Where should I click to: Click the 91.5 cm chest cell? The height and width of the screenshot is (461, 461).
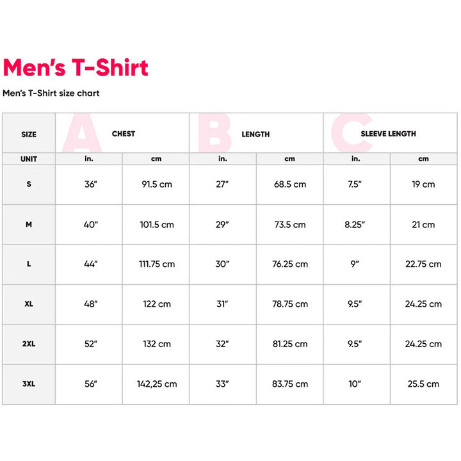[157, 184]
